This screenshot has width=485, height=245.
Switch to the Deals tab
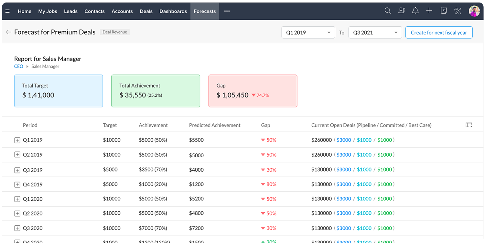(146, 11)
